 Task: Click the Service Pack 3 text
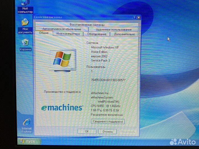pyautogui.click(x=101, y=60)
